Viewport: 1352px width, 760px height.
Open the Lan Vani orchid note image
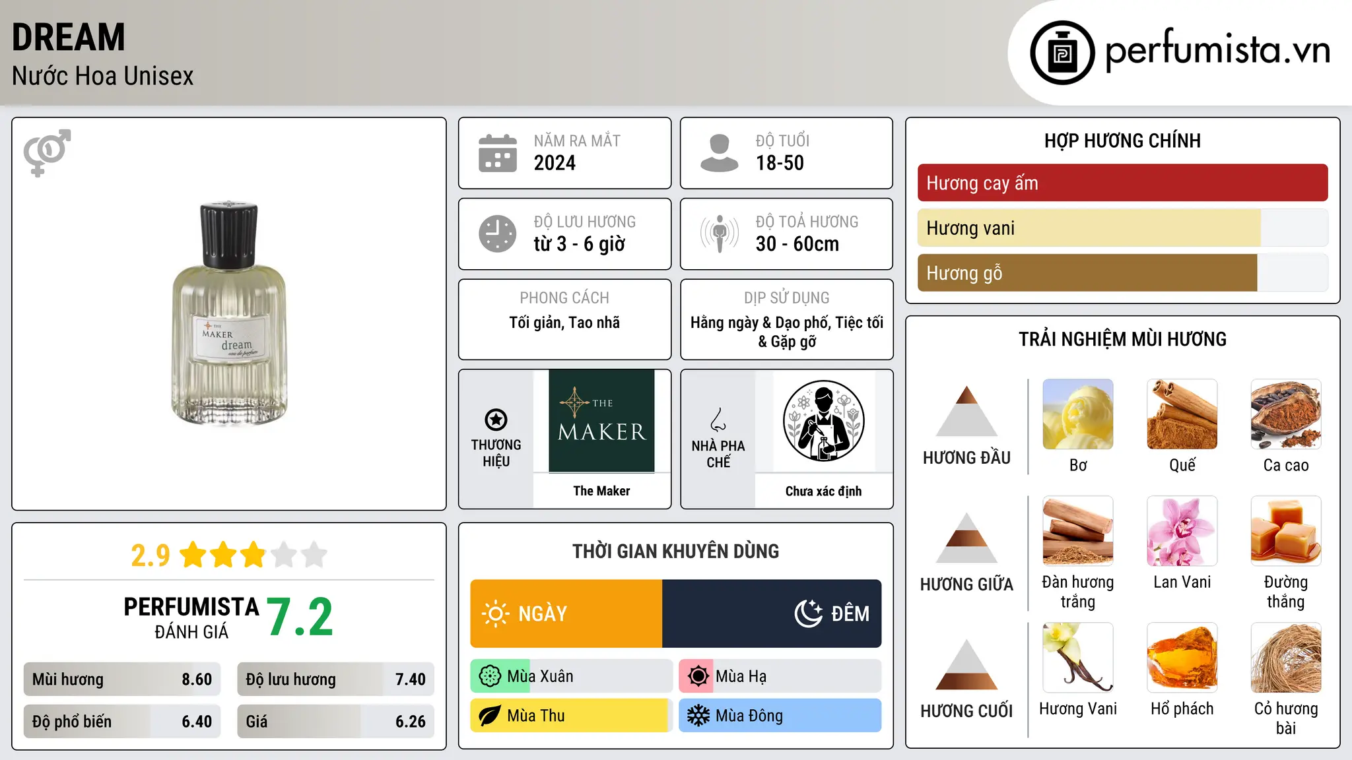[x=1182, y=531]
